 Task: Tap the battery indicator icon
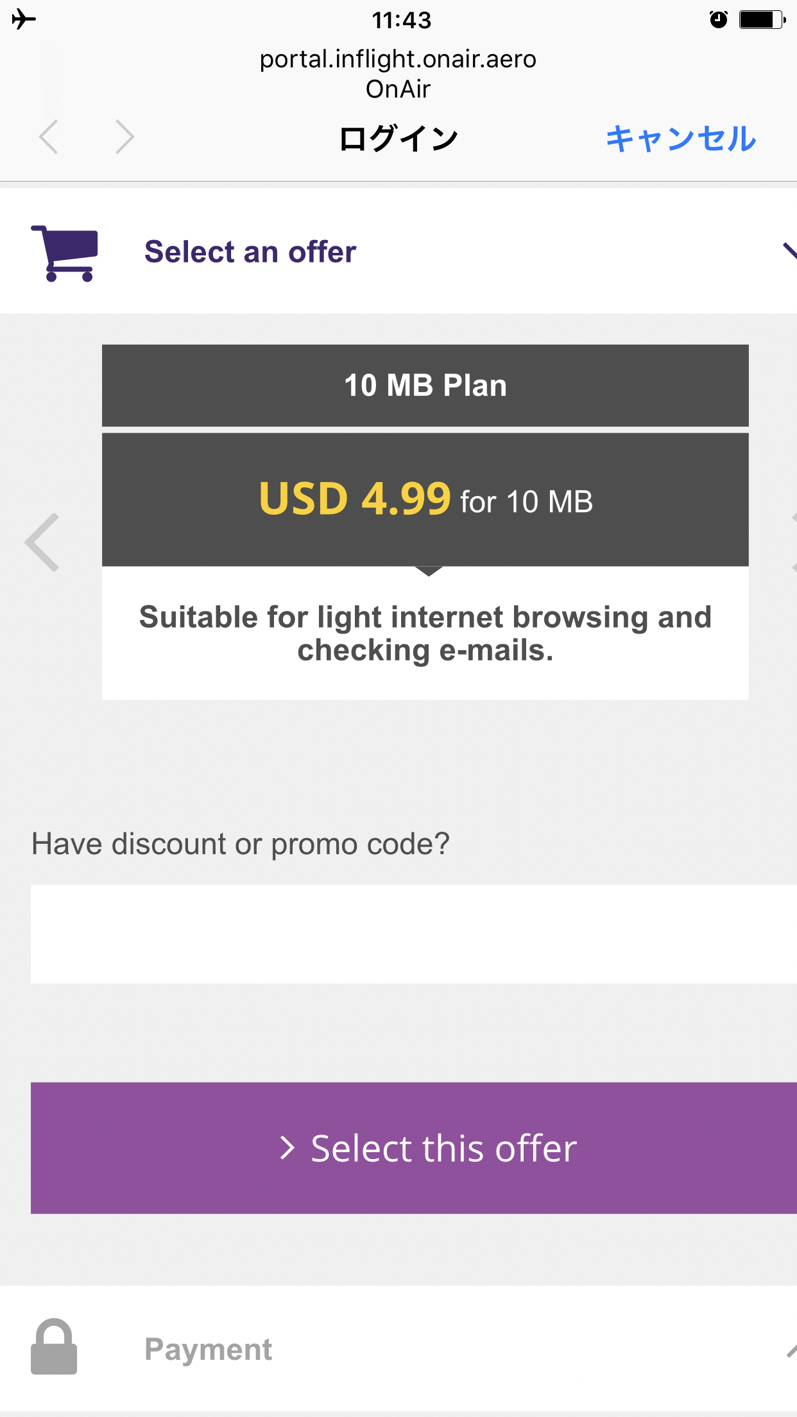point(762,20)
